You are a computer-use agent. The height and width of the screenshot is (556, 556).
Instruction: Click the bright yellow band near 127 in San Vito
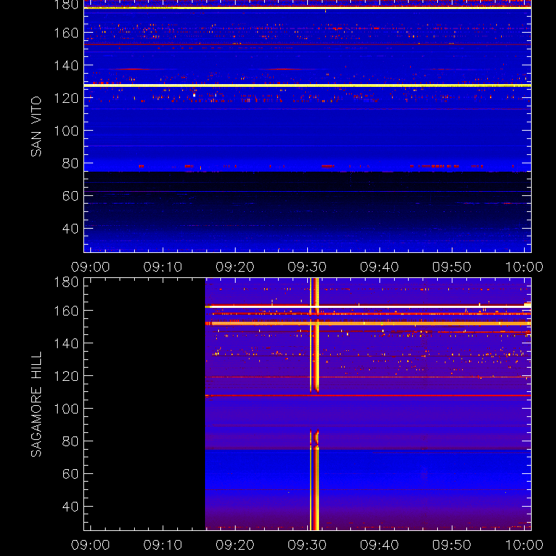[x=307, y=85]
